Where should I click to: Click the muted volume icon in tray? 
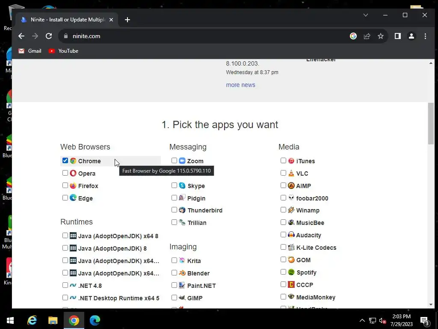click(x=382, y=320)
